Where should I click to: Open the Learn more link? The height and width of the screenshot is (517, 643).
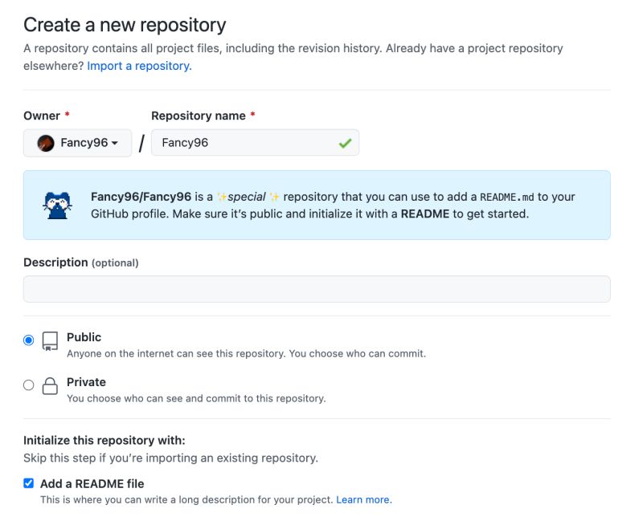[x=363, y=499]
